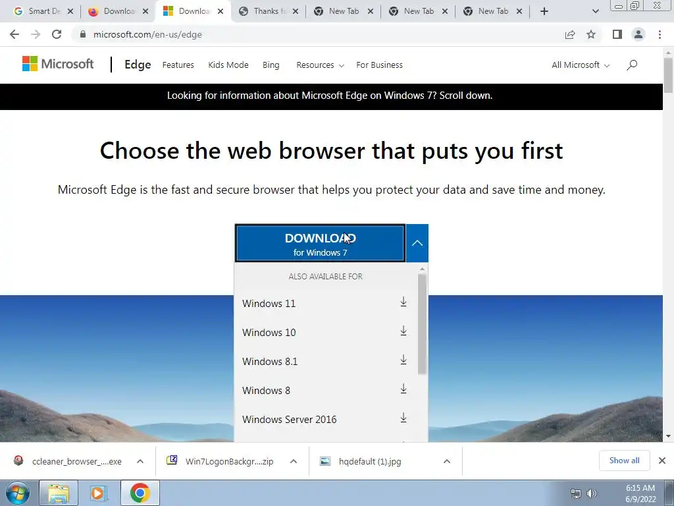Click the page scroll-down arrow
Screen dimensions: 674x506
point(668,436)
